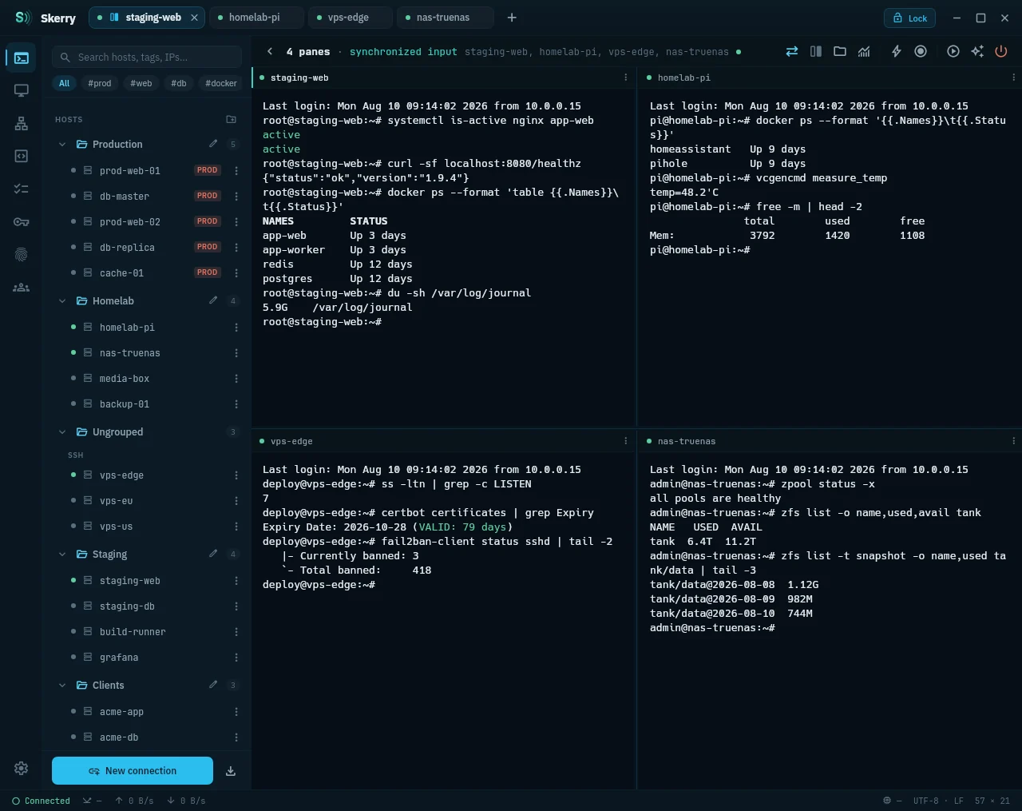Start session recording with record icon
Image resolution: width=1022 pixels, height=811 pixels.
tap(921, 51)
